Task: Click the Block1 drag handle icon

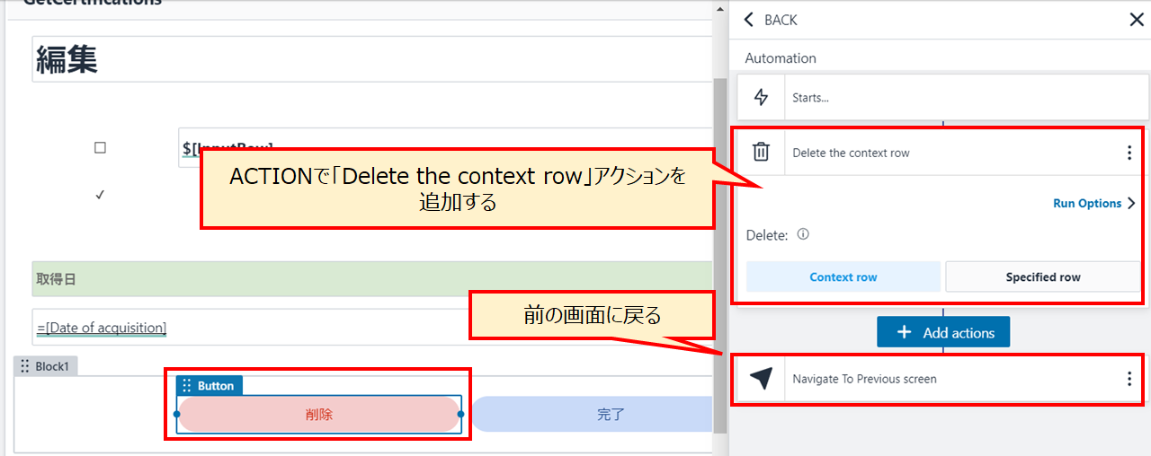Action: pos(24,366)
